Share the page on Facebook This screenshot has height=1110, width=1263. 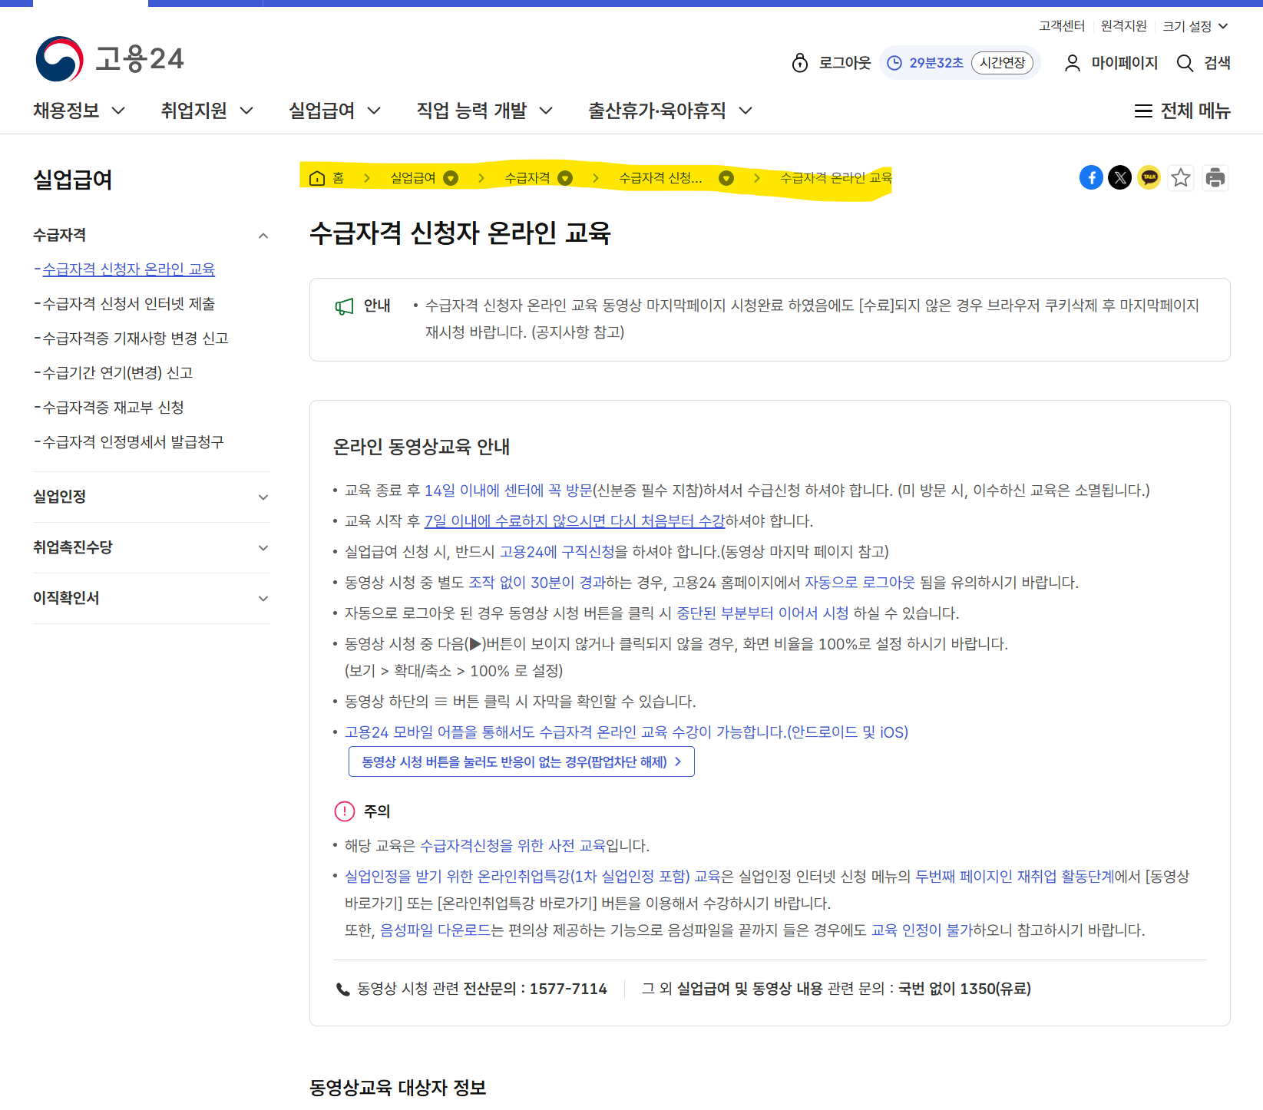[x=1091, y=177]
